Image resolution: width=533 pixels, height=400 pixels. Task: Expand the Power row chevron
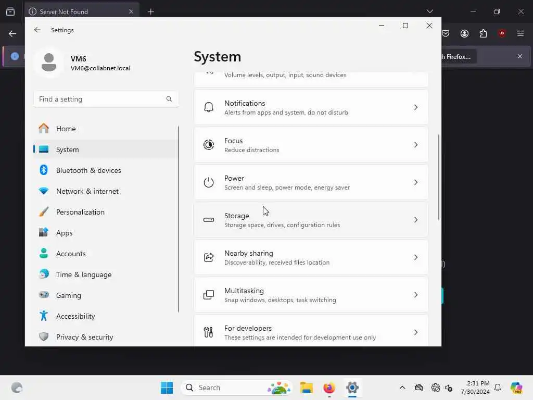[x=416, y=182]
